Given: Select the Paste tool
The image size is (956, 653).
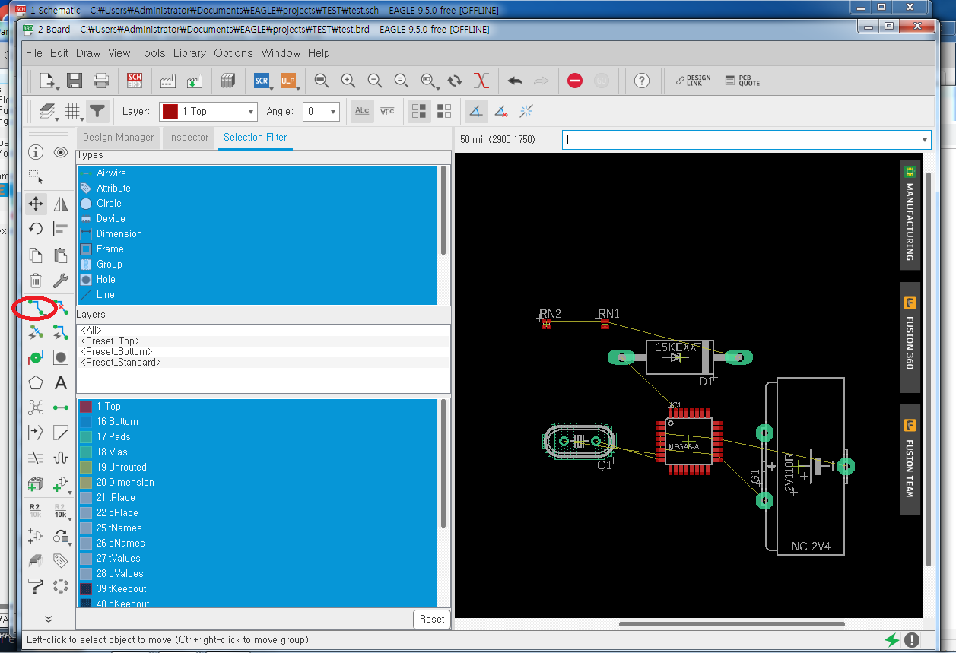Looking at the screenshot, I should 61,255.
